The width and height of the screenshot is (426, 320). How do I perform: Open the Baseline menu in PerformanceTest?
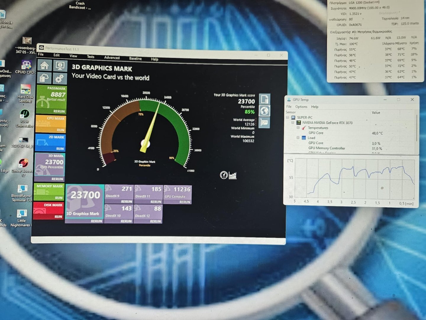point(135,58)
